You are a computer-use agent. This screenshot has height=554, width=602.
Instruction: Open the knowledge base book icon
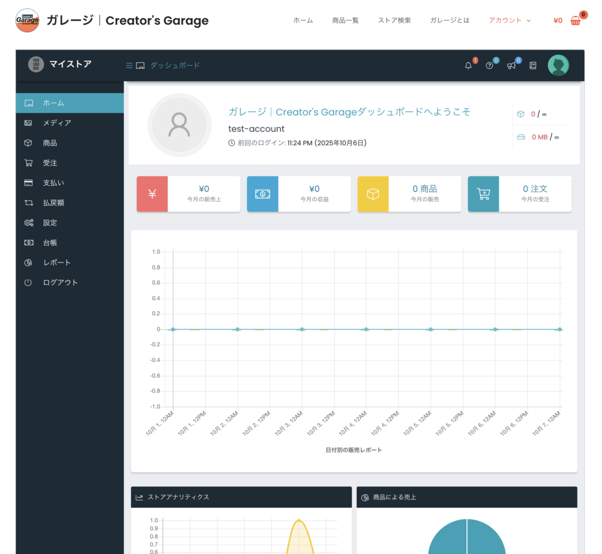pos(533,66)
